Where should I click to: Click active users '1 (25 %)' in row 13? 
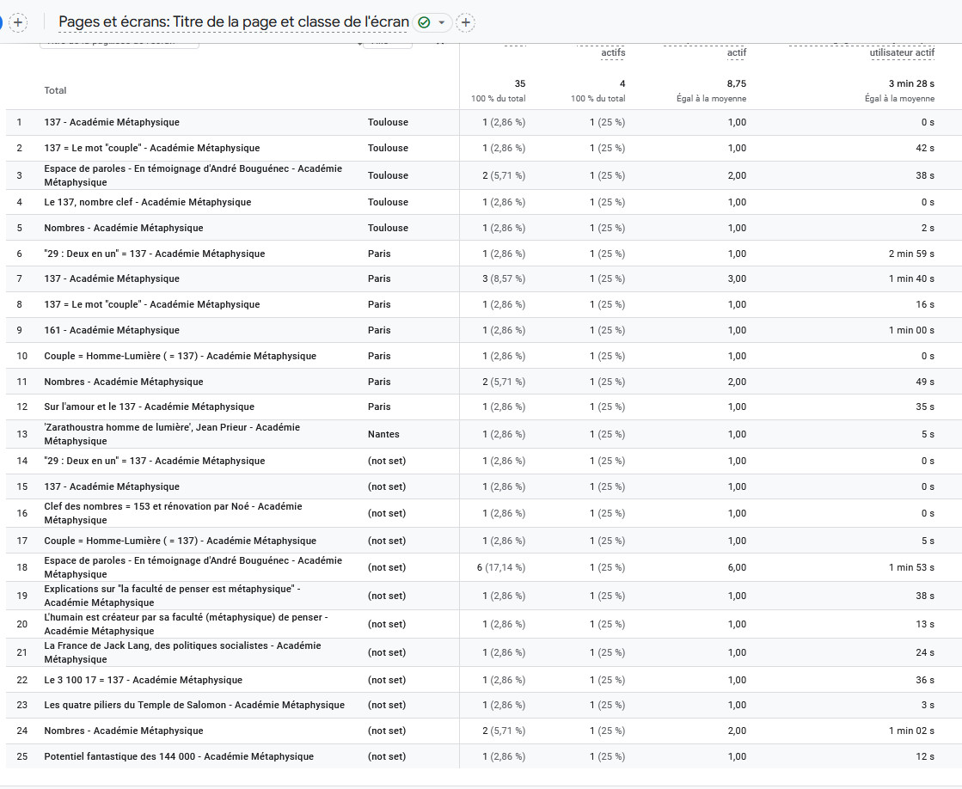coord(608,434)
